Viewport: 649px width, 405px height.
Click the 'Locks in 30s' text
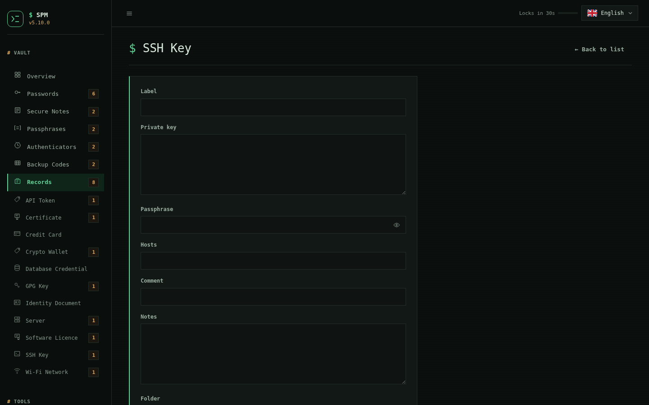point(537,13)
